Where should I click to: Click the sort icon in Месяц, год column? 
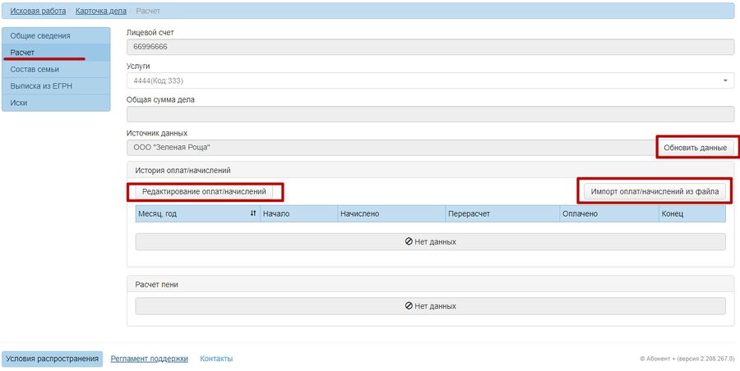253,213
